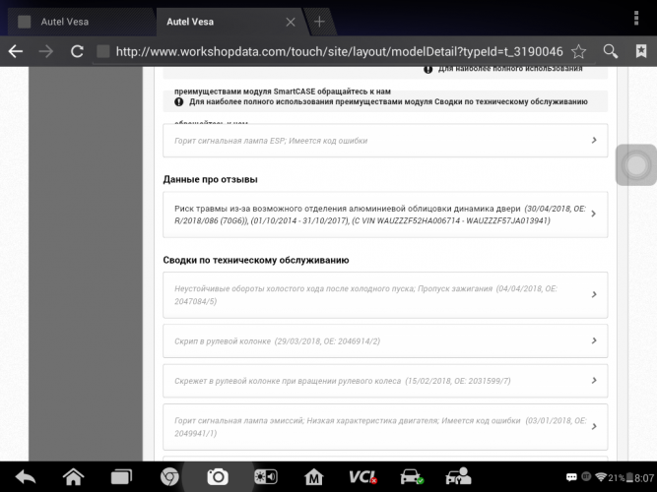Open the door speaker trim recall entry
Image resolution: width=657 pixels, height=492 pixels.
(385, 215)
